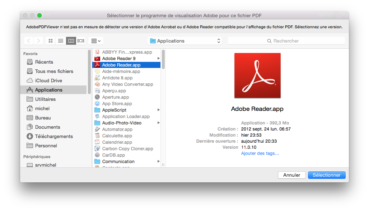Click Dernière ouverture aujourd'hui 20:33 value
The width and height of the screenshot is (369, 211).
[259, 141]
